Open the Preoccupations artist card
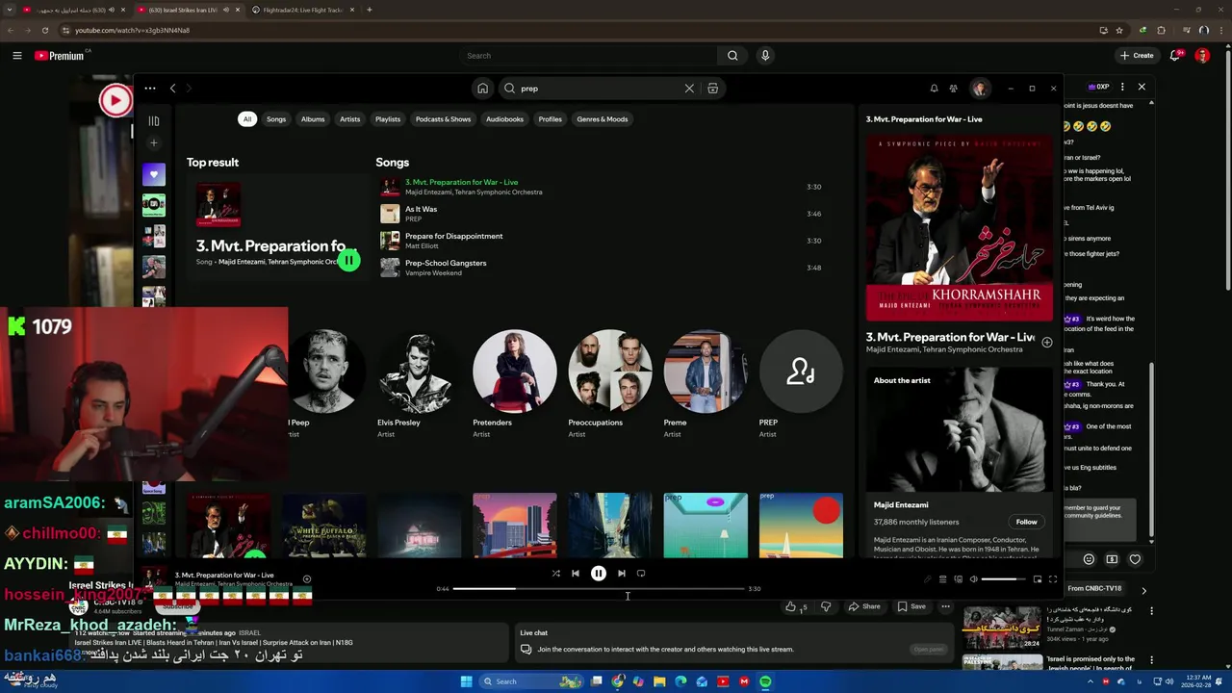The height and width of the screenshot is (693, 1232). pyautogui.click(x=609, y=383)
